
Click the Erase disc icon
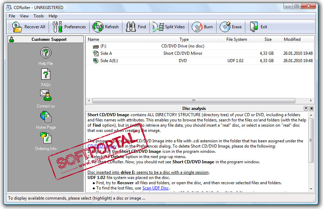point(225,27)
